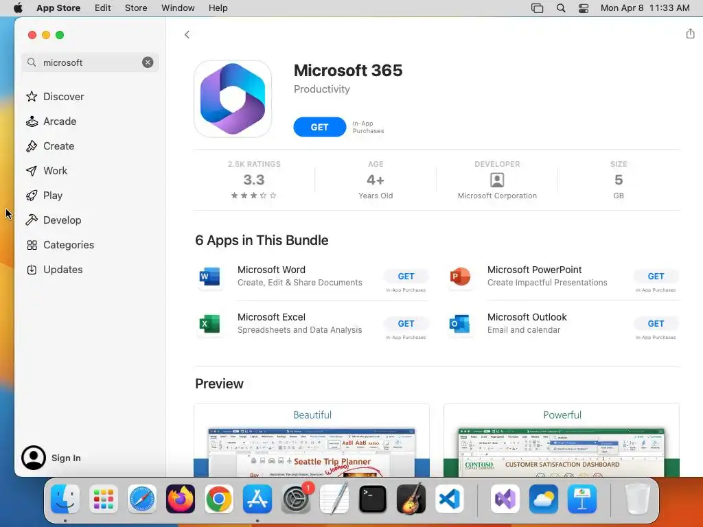Open the Beautiful preview screenshot
Screen dimensions: 703x527
(x=312, y=440)
